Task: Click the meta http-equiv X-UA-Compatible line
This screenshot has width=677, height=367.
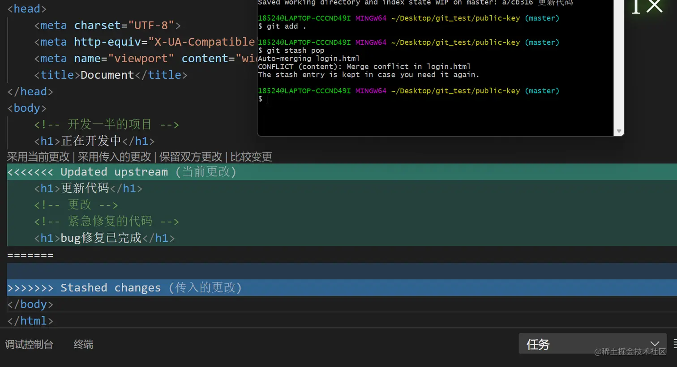Action: click(145, 42)
